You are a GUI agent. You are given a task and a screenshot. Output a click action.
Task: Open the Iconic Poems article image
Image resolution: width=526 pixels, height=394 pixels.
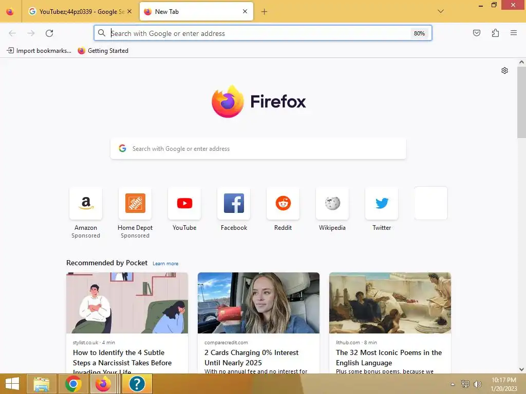pos(390,303)
